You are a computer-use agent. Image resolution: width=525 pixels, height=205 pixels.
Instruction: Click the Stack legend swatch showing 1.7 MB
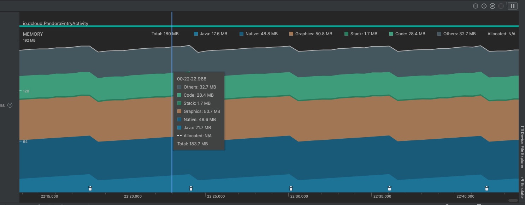tap(346, 34)
